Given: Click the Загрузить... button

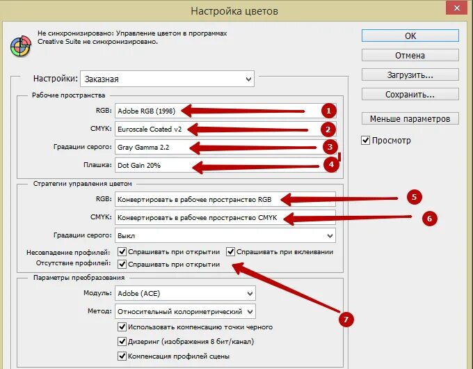Looking at the screenshot, I should click(x=410, y=74).
